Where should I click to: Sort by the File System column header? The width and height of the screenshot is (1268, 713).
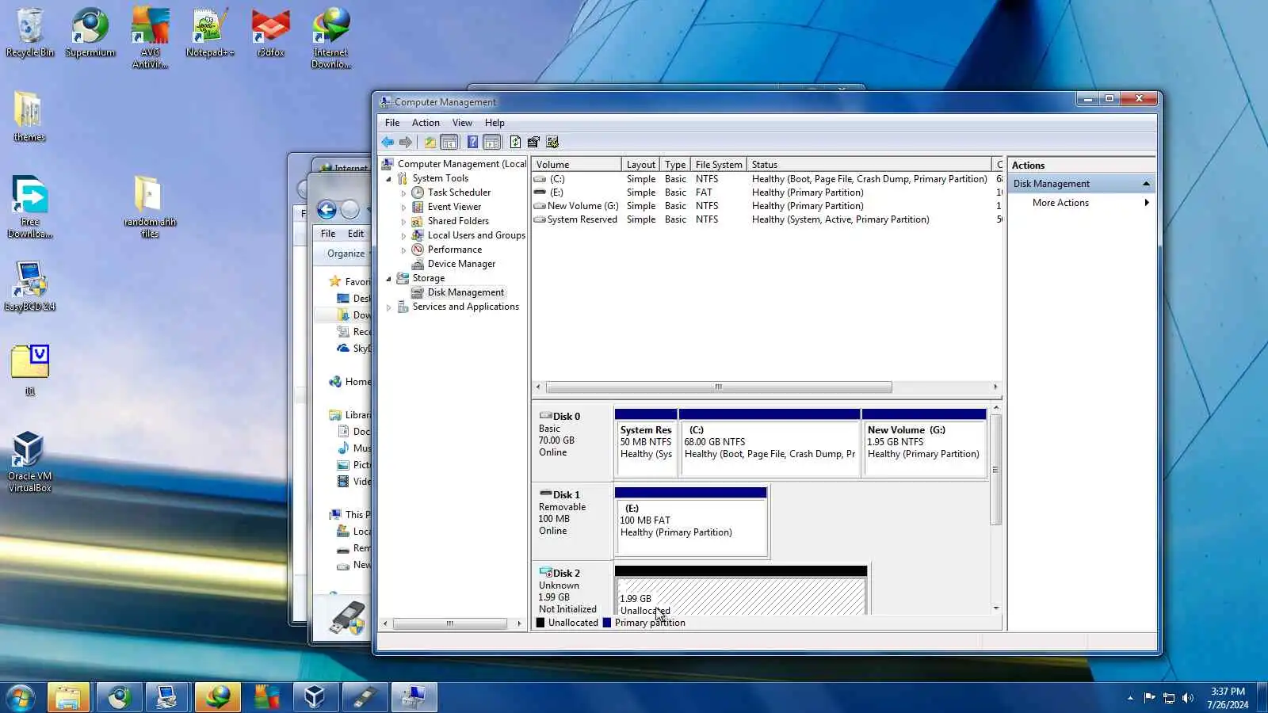(719, 165)
